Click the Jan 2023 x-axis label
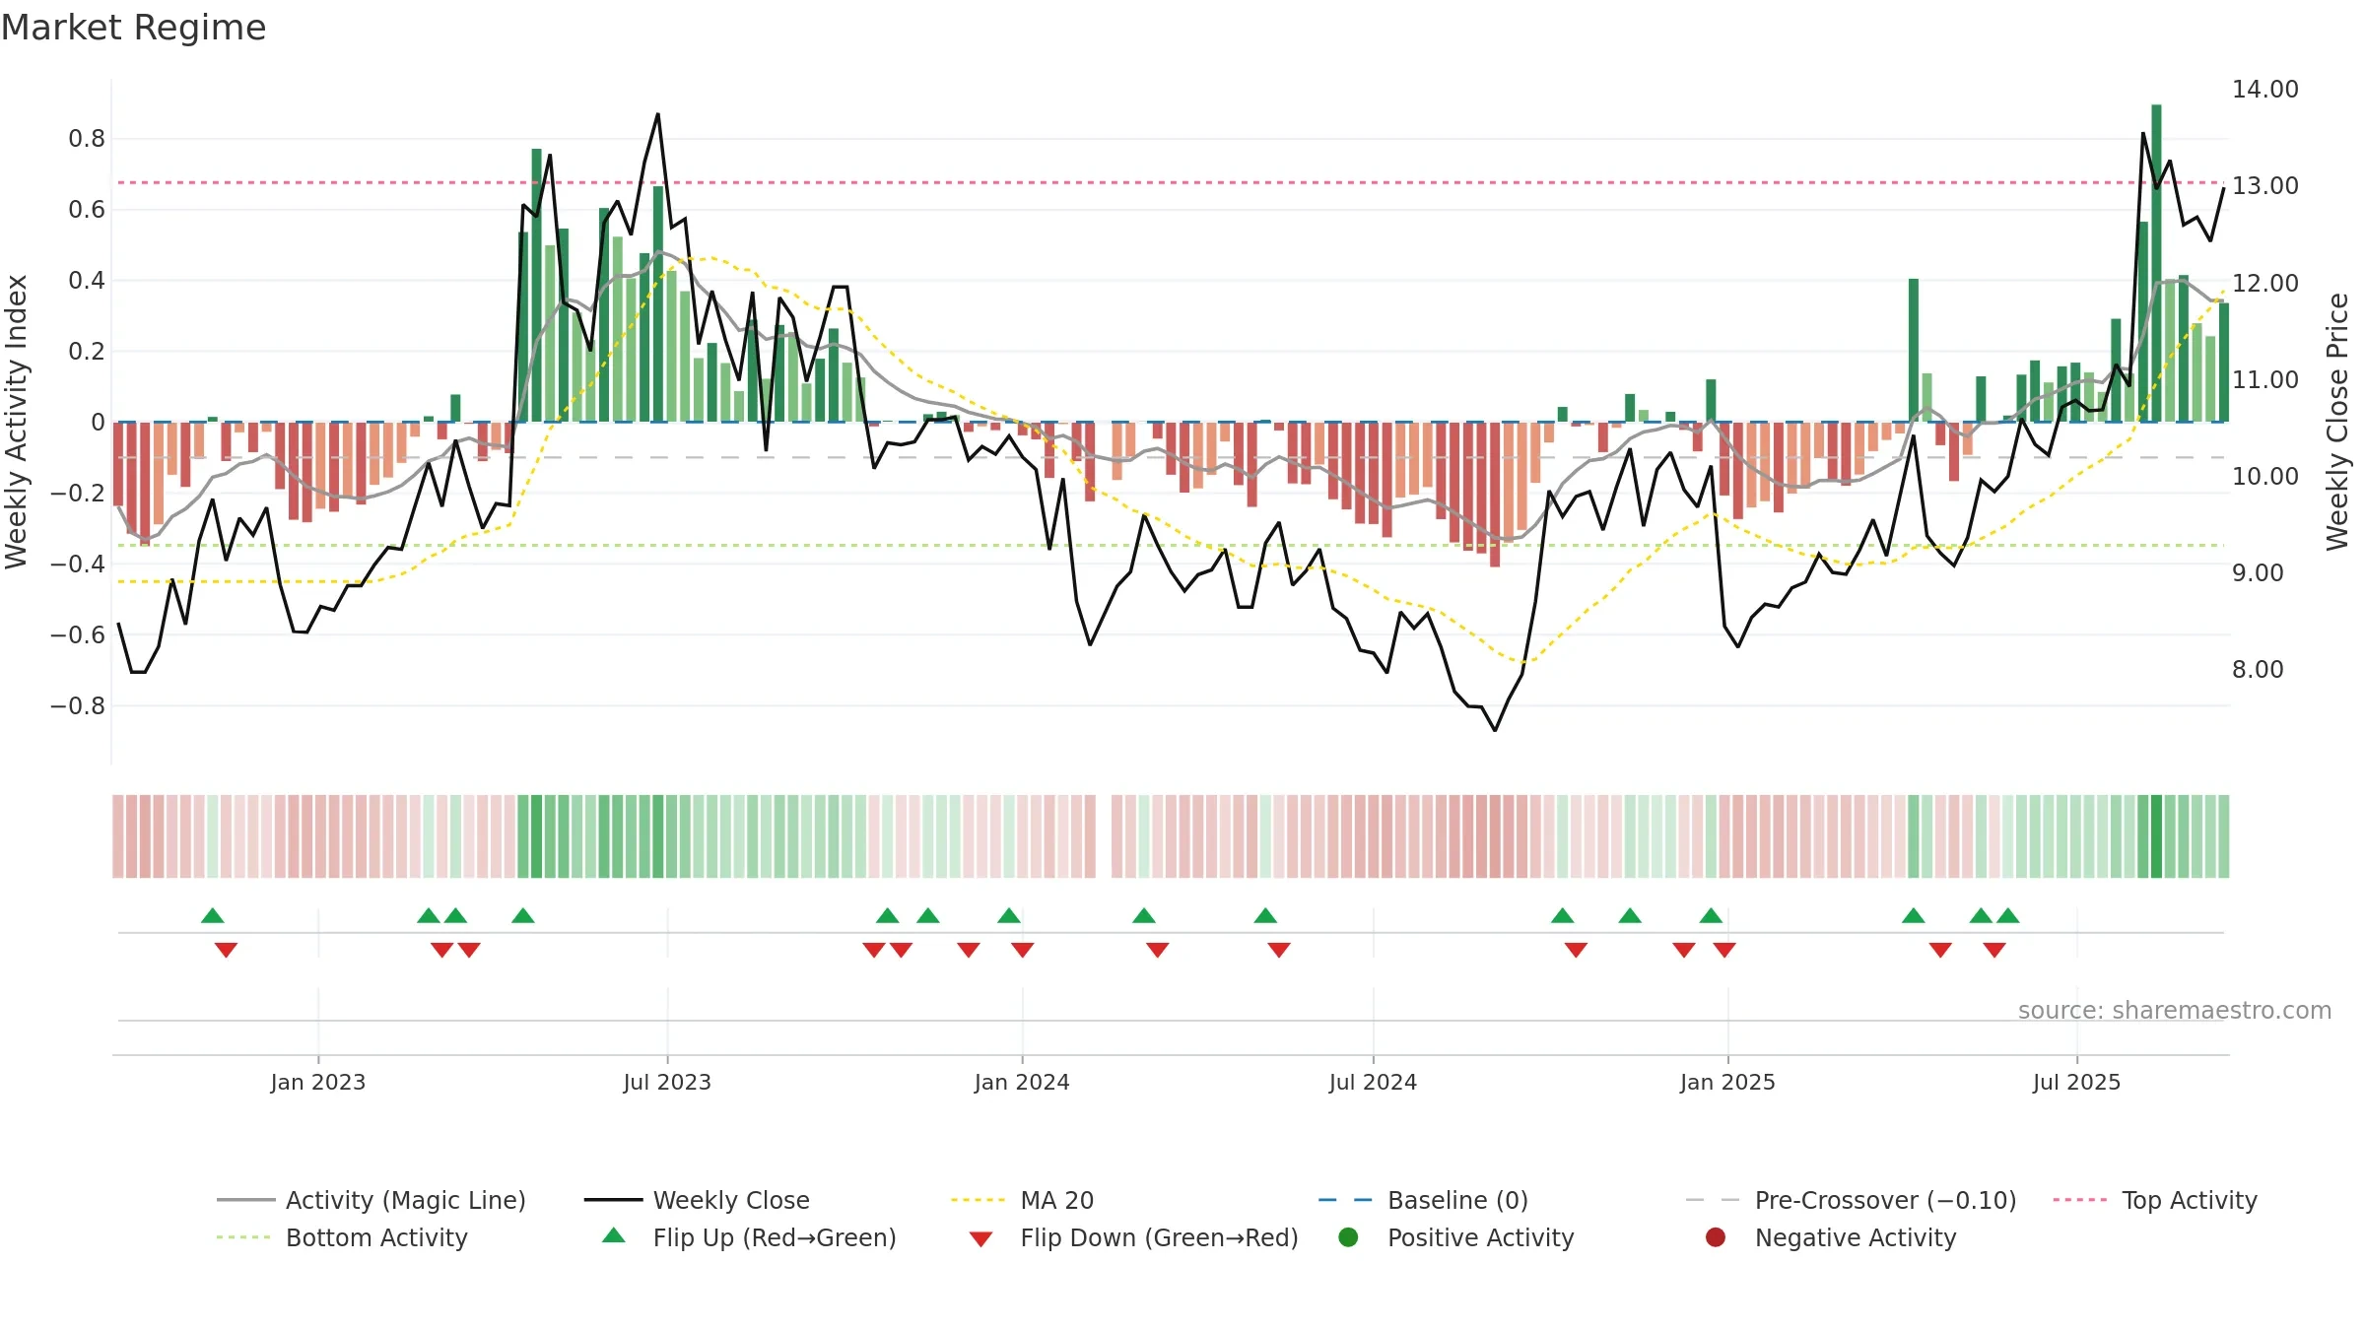2365x1330 pixels. (317, 1082)
